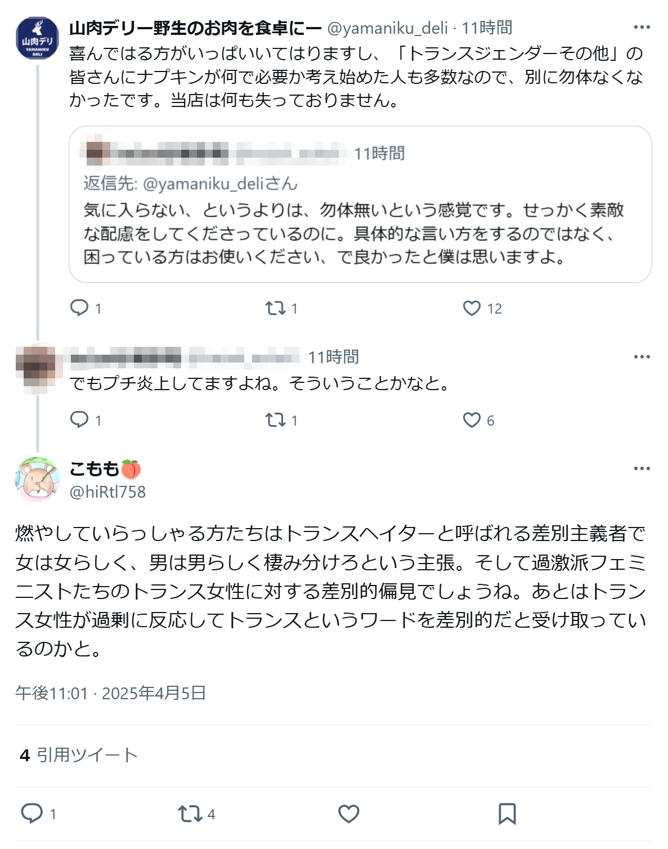
Task: Open more options for プチ炎上 reply
Action: [642, 356]
